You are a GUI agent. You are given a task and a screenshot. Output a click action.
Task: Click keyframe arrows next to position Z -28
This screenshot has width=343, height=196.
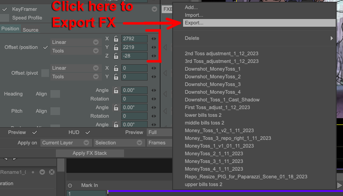click(154, 56)
